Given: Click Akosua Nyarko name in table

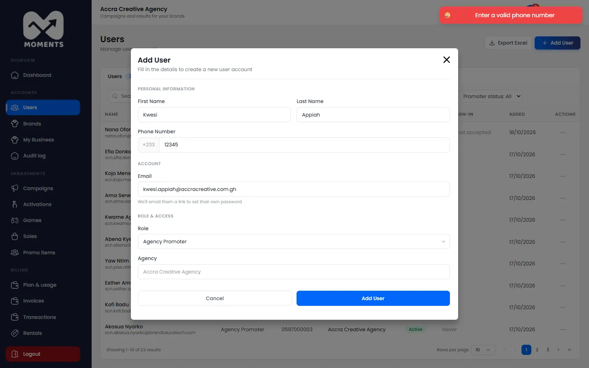Looking at the screenshot, I should (x=124, y=327).
